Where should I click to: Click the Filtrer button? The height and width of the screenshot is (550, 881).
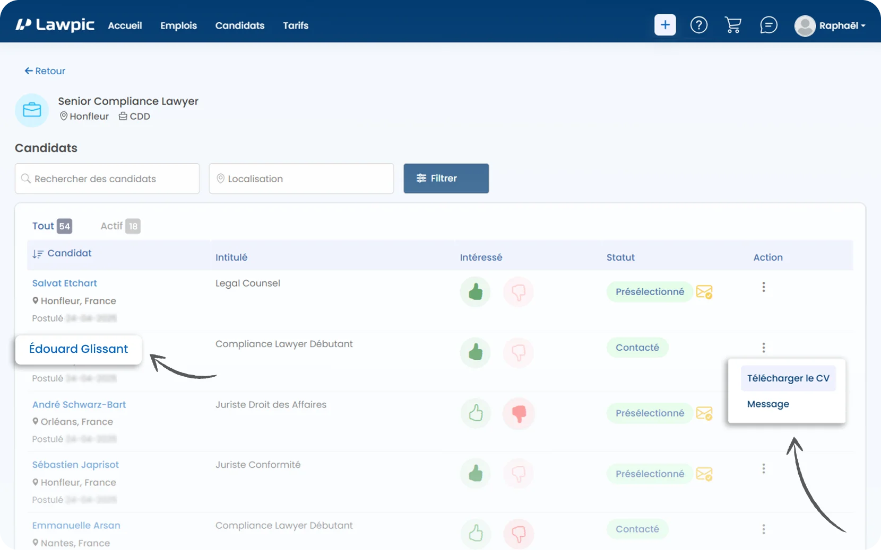pyautogui.click(x=446, y=179)
